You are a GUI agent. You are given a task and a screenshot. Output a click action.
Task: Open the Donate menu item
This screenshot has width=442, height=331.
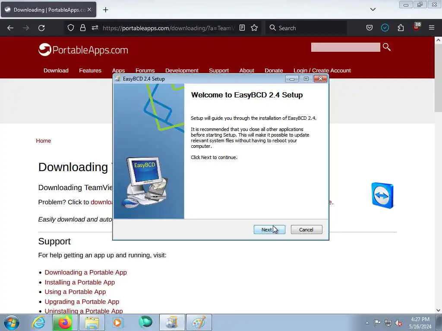pyautogui.click(x=274, y=70)
